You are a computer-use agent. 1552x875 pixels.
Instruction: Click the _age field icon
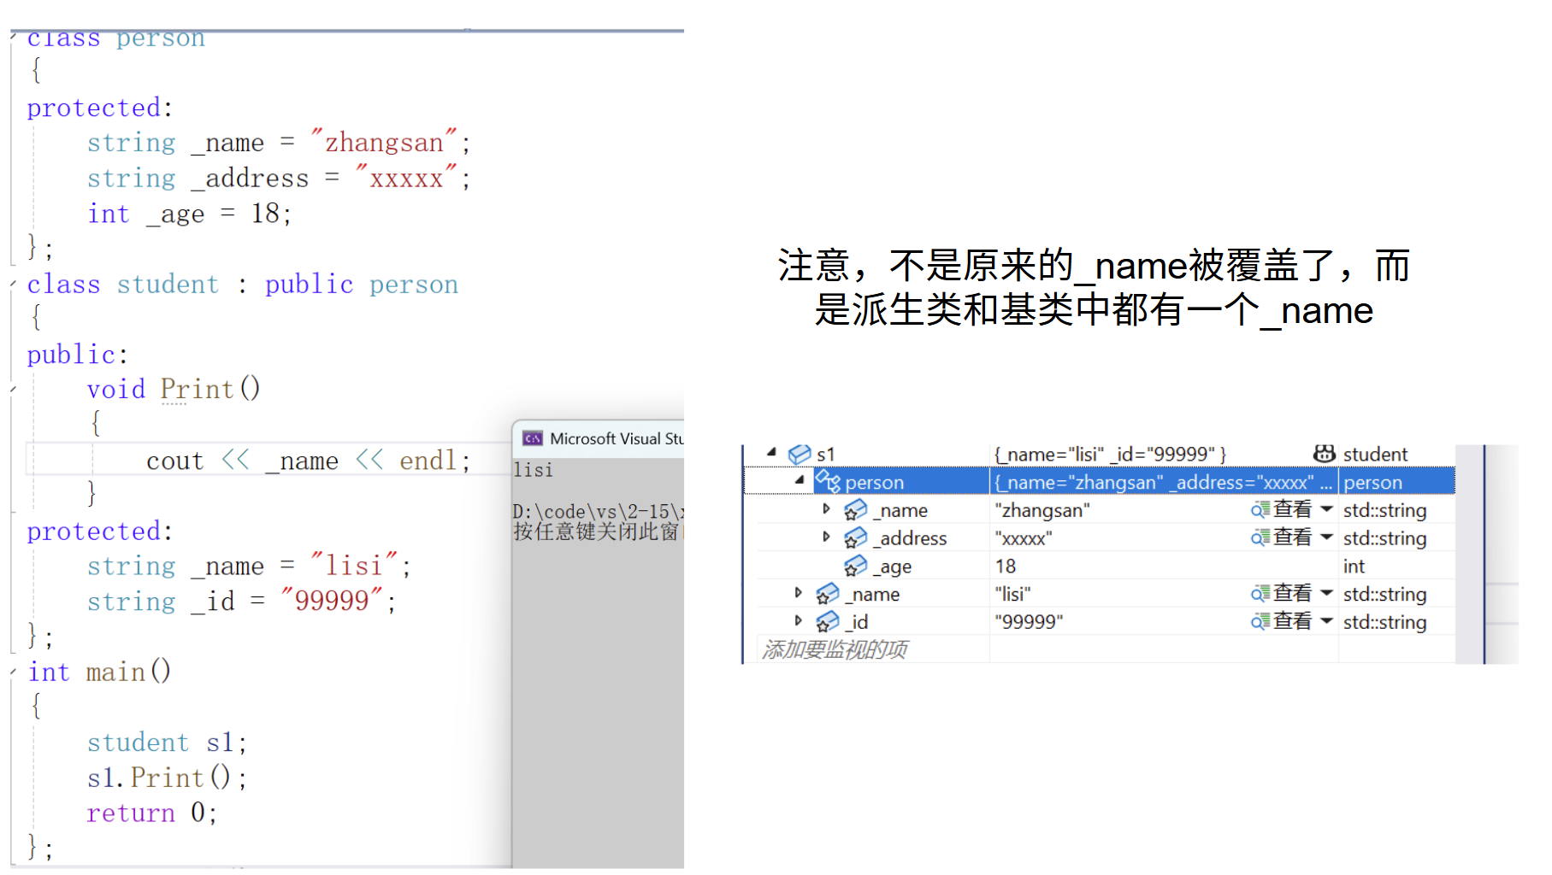855,566
